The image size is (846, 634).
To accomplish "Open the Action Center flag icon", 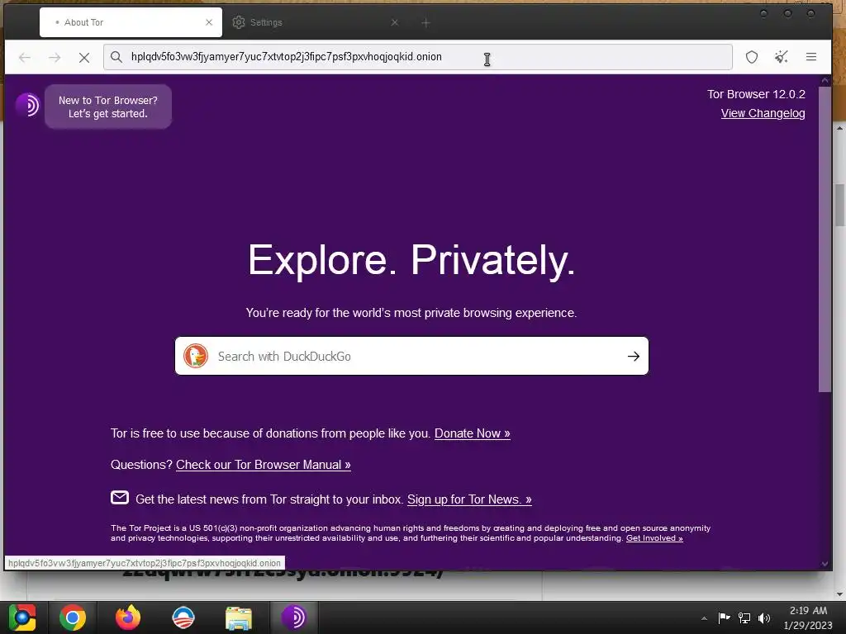I will [x=724, y=617].
